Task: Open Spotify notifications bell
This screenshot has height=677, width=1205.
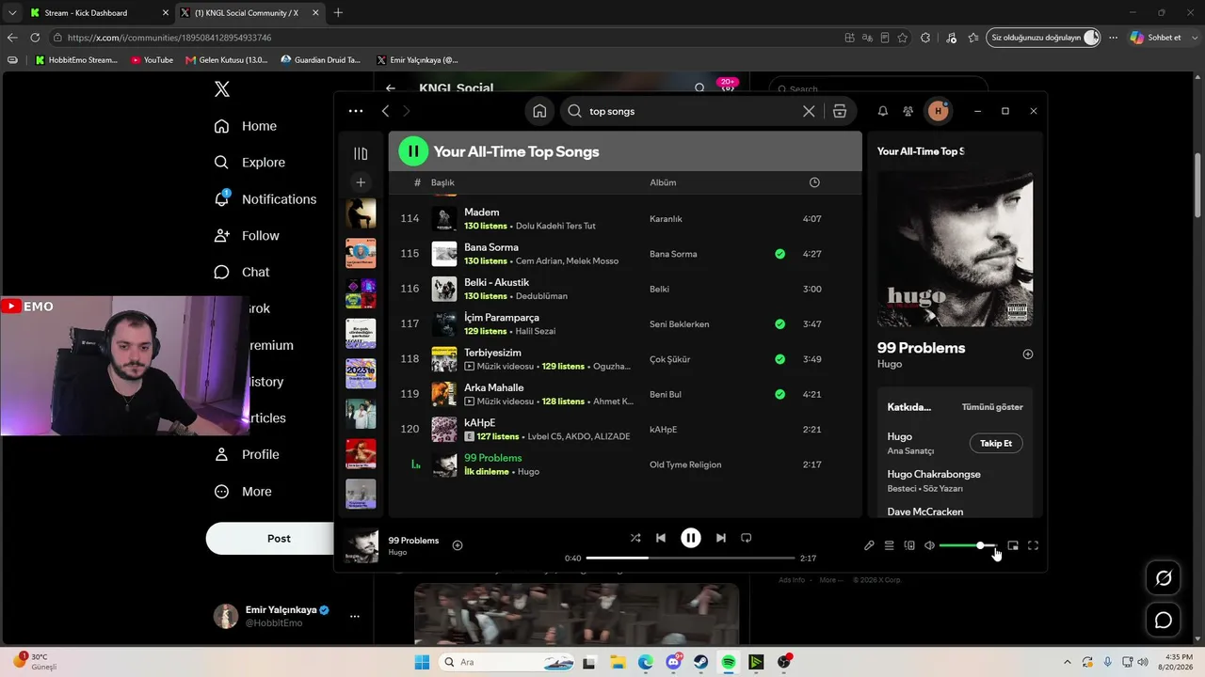Action: tap(883, 111)
